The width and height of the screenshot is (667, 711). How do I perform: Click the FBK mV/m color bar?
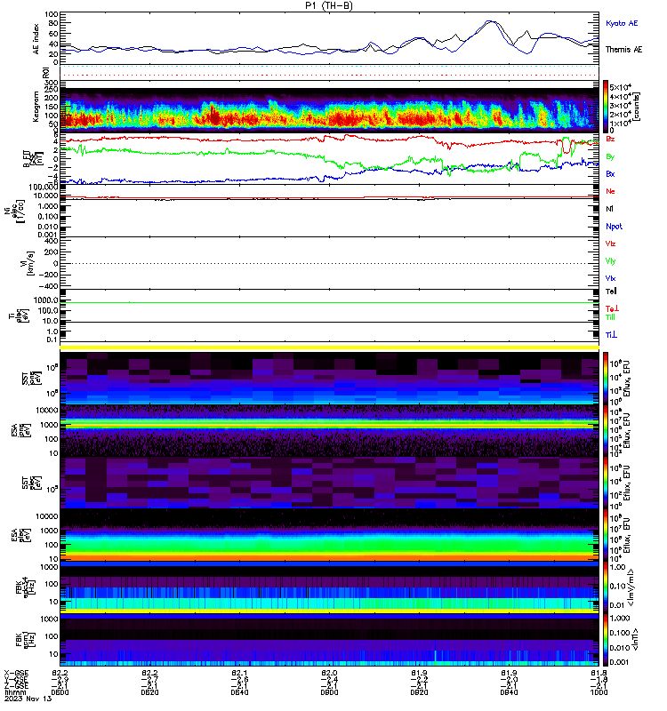point(606,587)
